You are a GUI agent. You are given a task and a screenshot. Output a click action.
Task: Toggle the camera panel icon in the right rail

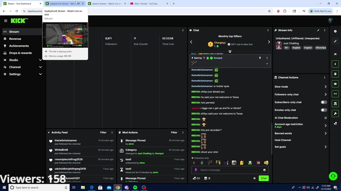click(335, 103)
